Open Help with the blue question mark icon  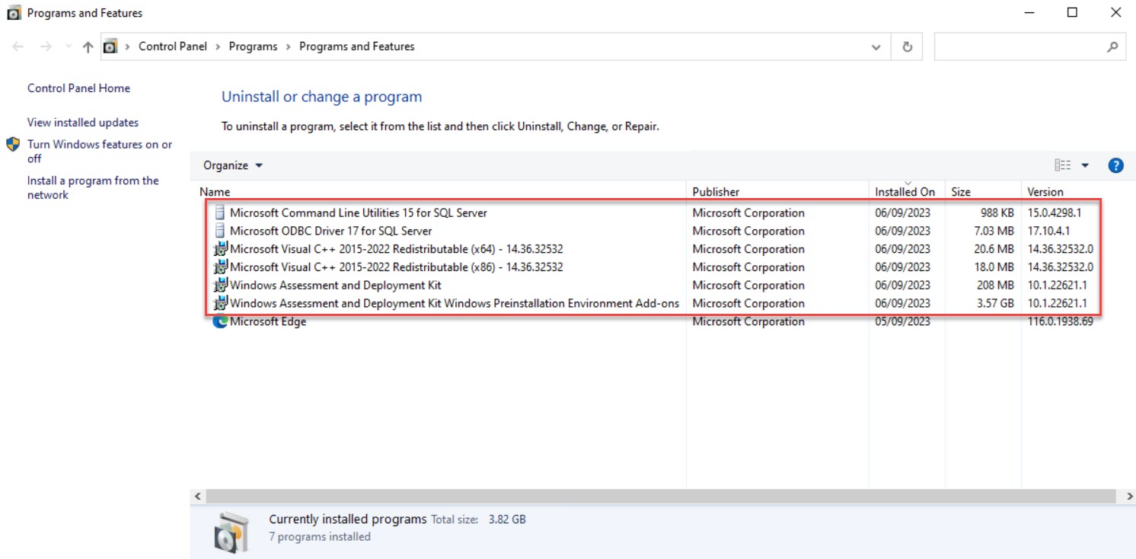(x=1115, y=165)
